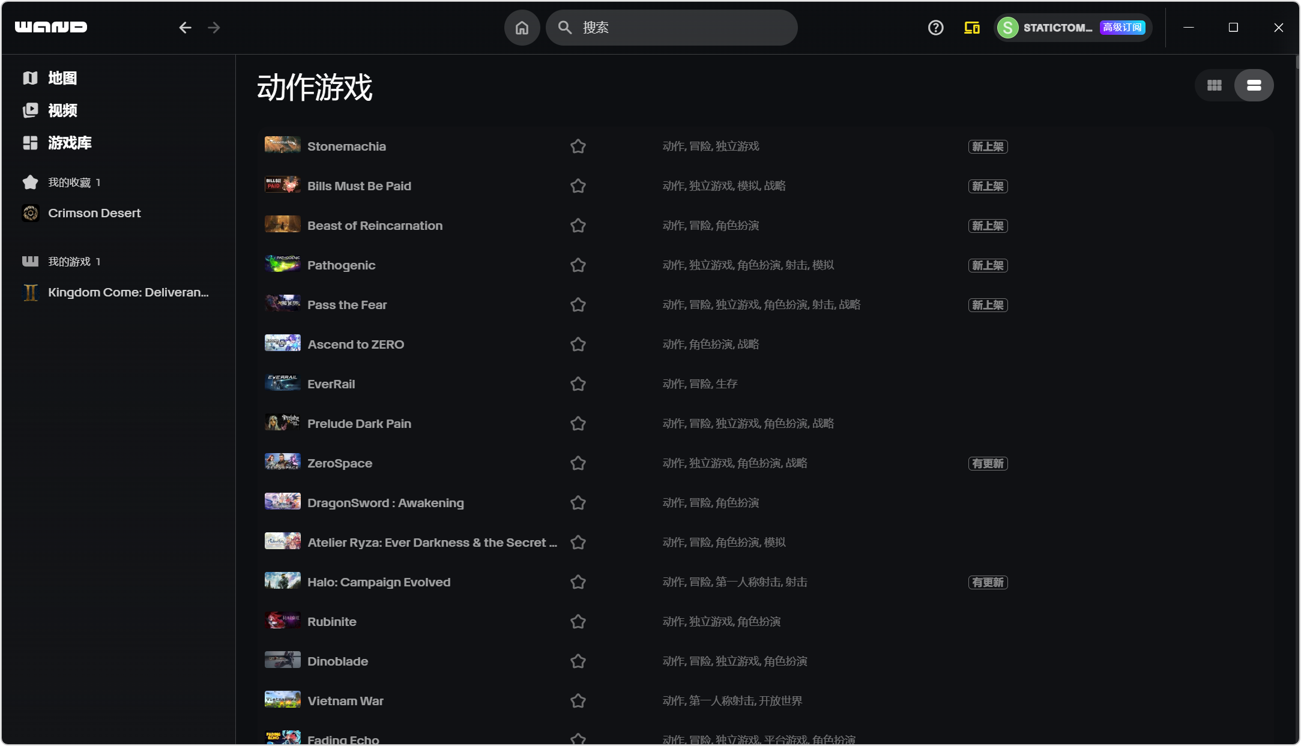Open the home page icon
Screen dimensions: 1301x746
point(522,28)
